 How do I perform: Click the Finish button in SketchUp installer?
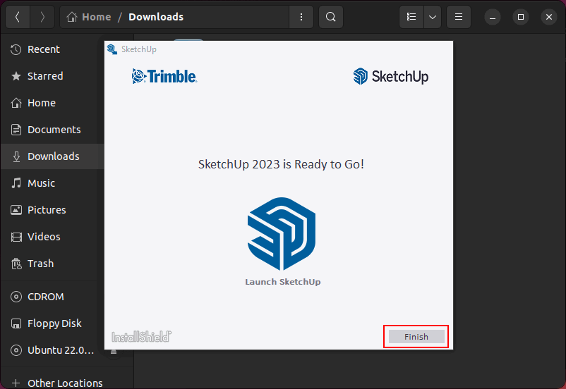pyautogui.click(x=416, y=337)
